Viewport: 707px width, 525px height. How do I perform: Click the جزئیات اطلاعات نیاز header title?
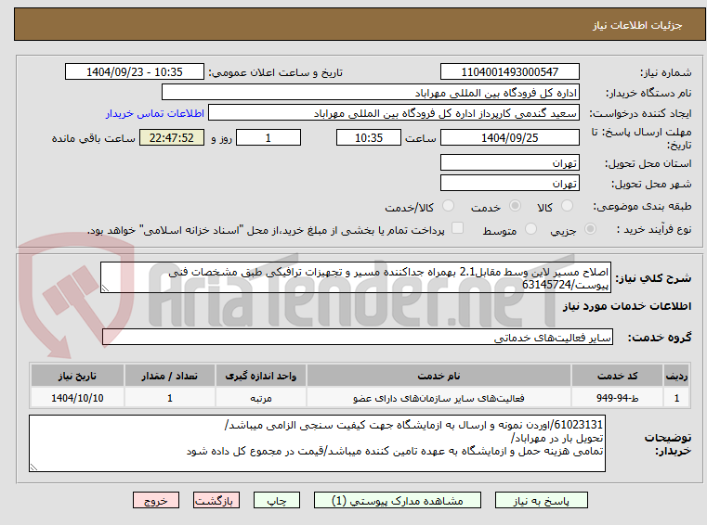coord(637,25)
